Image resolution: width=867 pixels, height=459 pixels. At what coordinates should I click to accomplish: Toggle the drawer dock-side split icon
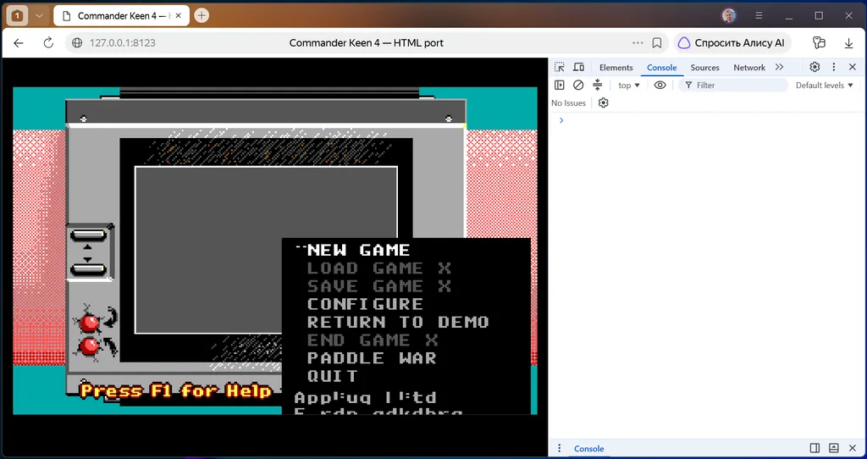click(x=815, y=448)
